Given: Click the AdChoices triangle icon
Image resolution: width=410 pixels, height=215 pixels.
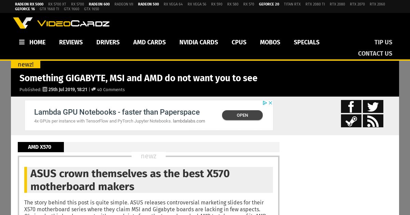Looking at the screenshot, I should pyautogui.click(x=265, y=103).
